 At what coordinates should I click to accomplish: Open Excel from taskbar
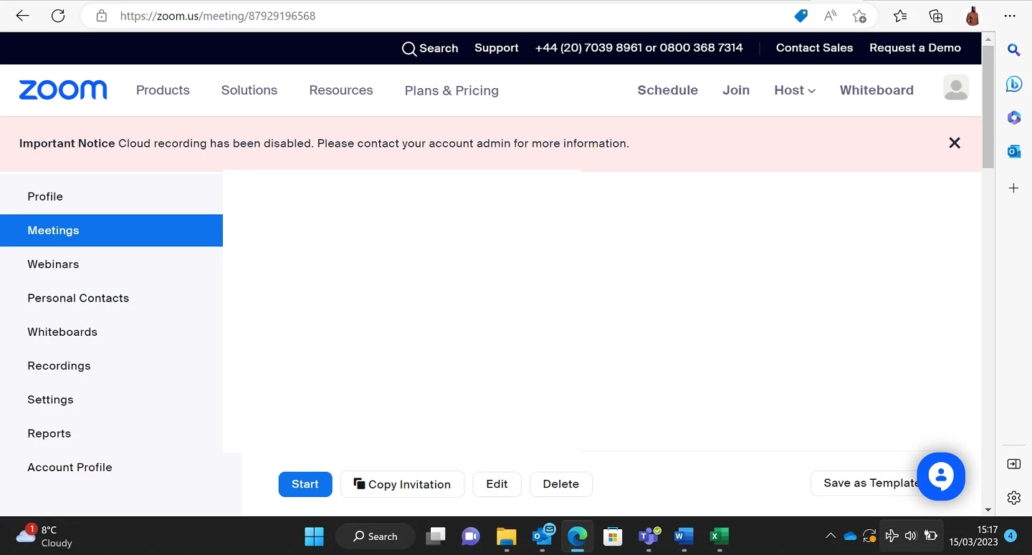coord(719,536)
